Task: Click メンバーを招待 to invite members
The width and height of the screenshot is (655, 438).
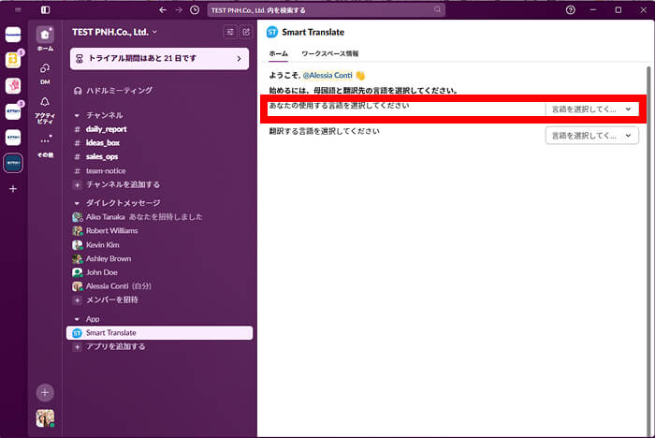Action: point(112,299)
